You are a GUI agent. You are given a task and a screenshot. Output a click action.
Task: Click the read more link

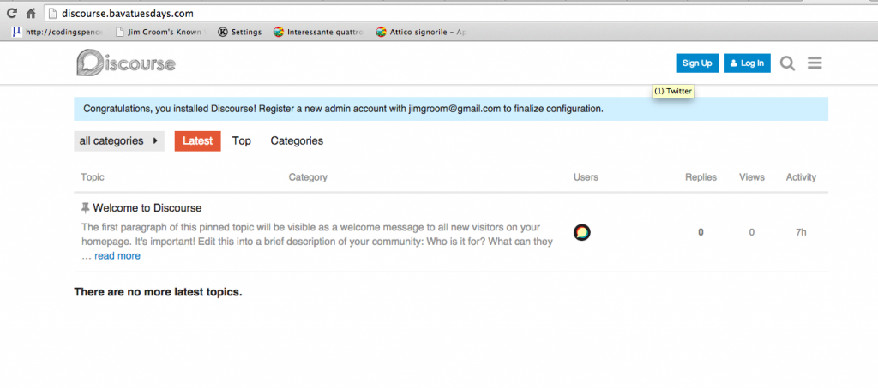click(117, 255)
